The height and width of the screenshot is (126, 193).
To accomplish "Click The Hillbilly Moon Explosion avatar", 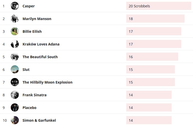I will coord(15,82).
